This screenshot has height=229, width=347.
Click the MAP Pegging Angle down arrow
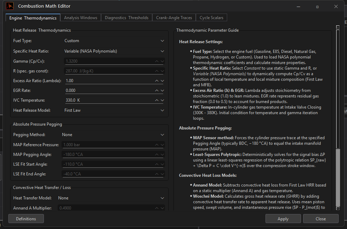162,155
